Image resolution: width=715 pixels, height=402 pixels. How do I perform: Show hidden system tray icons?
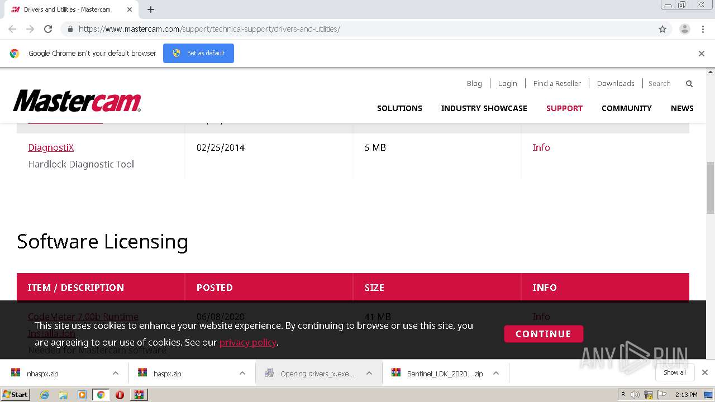(623, 395)
